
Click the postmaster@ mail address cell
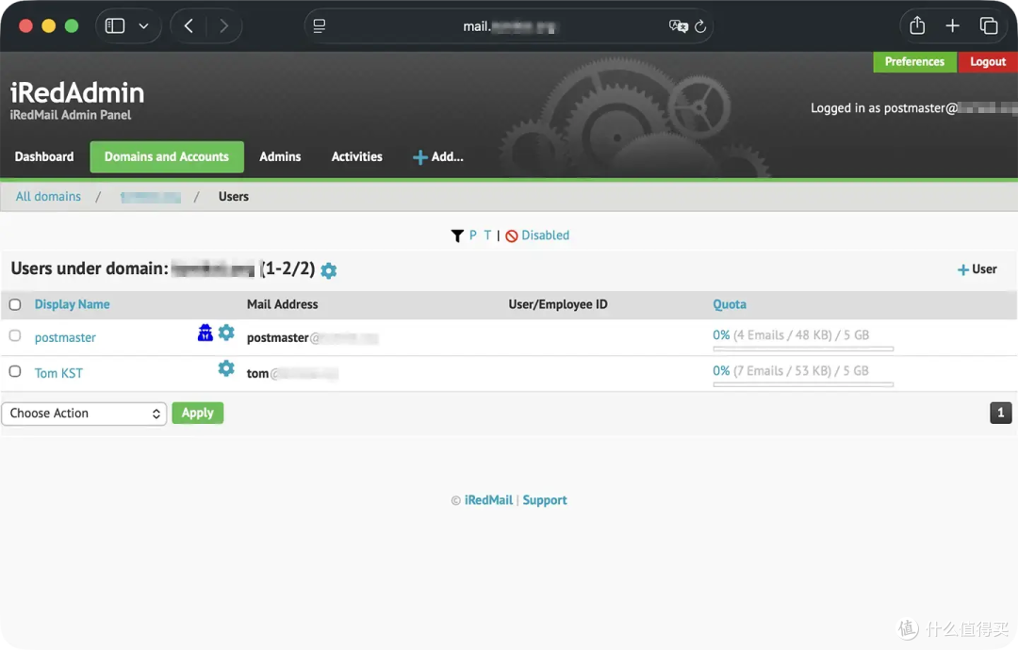tap(312, 337)
